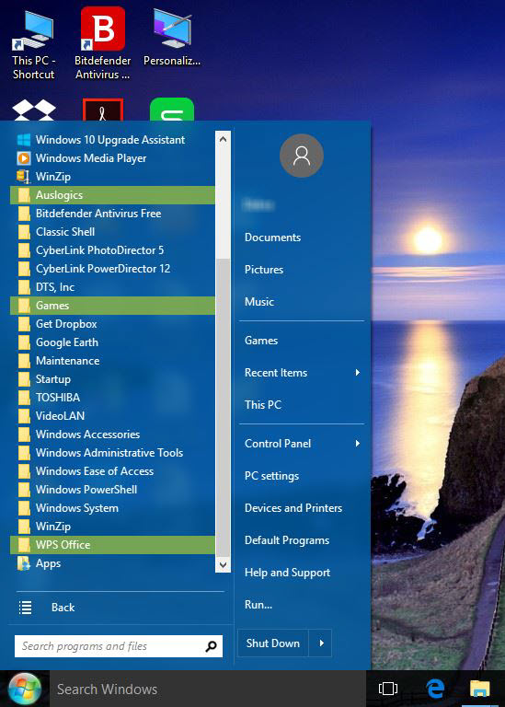Open Shut Down options arrow
505x707 pixels.
tap(321, 643)
